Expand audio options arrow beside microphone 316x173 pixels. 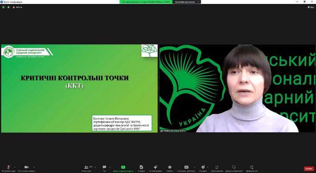pos(15,167)
